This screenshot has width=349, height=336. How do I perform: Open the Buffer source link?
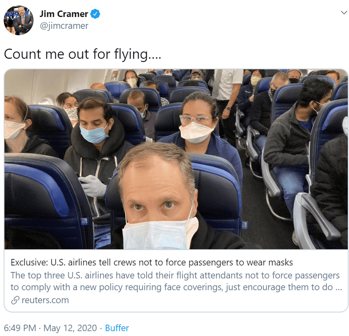click(117, 328)
